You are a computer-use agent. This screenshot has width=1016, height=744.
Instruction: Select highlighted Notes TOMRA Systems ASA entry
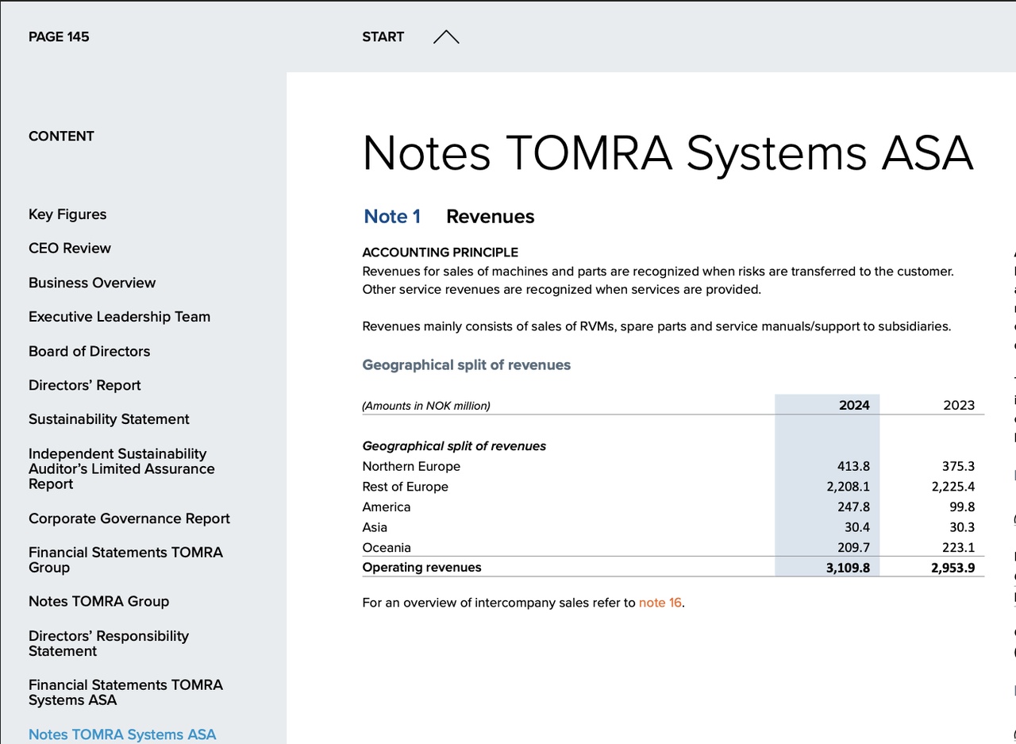(122, 734)
